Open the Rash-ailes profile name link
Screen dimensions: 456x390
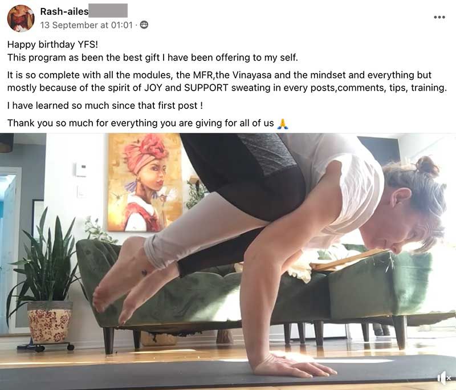pyautogui.click(x=64, y=11)
